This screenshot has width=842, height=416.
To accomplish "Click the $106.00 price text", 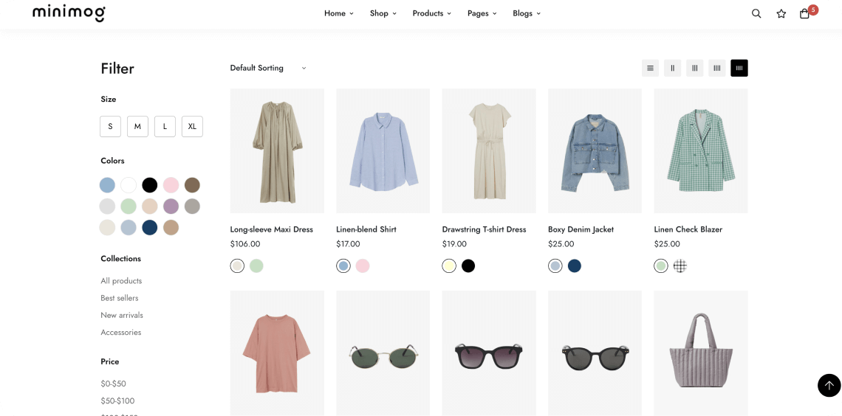I will (x=245, y=244).
